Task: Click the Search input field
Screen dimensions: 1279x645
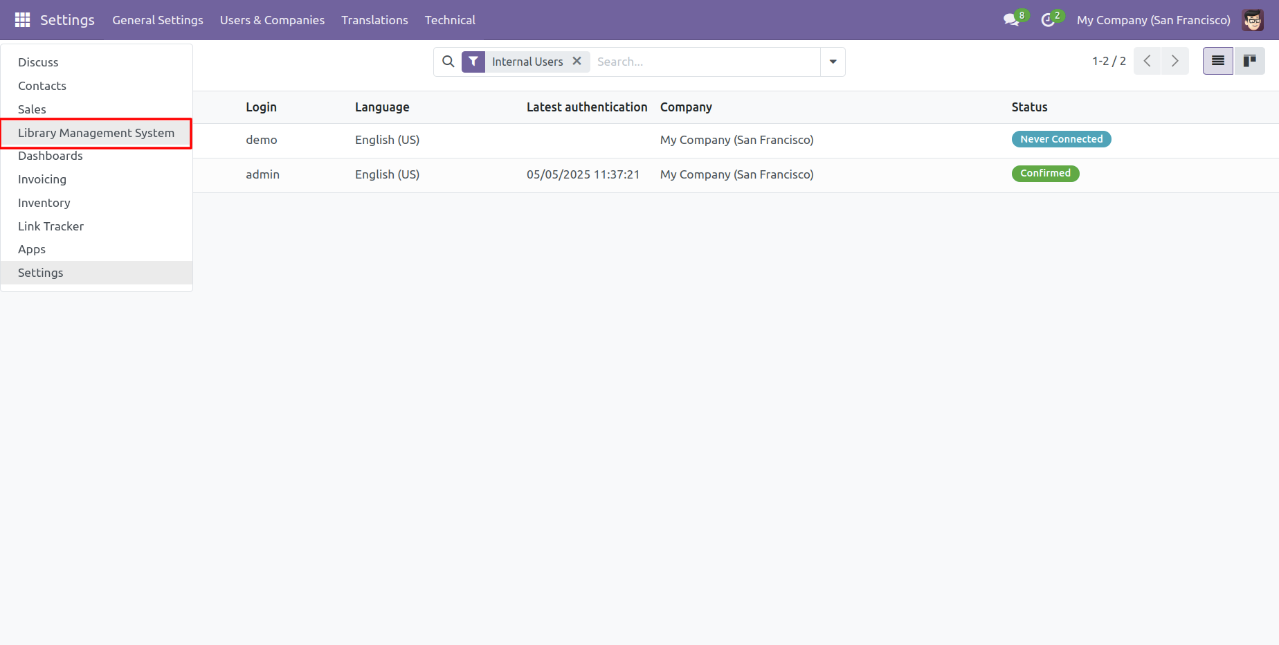Action: (x=706, y=62)
